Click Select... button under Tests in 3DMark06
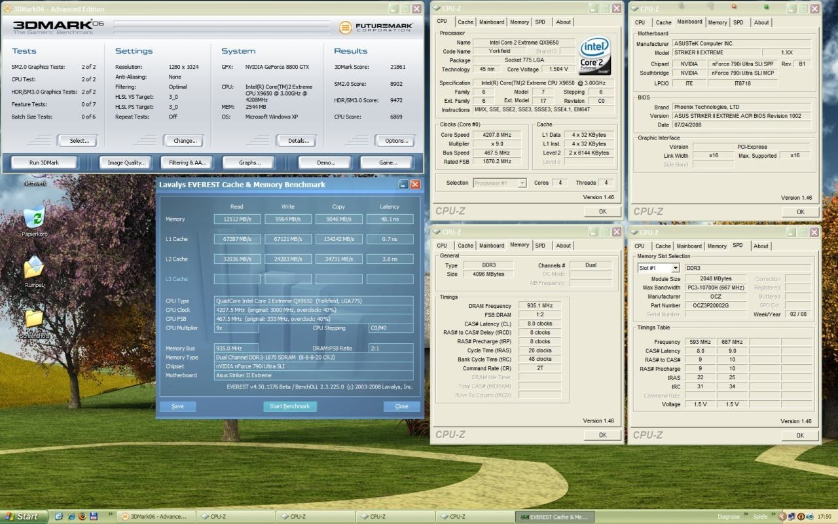The width and height of the screenshot is (838, 524). (x=79, y=141)
